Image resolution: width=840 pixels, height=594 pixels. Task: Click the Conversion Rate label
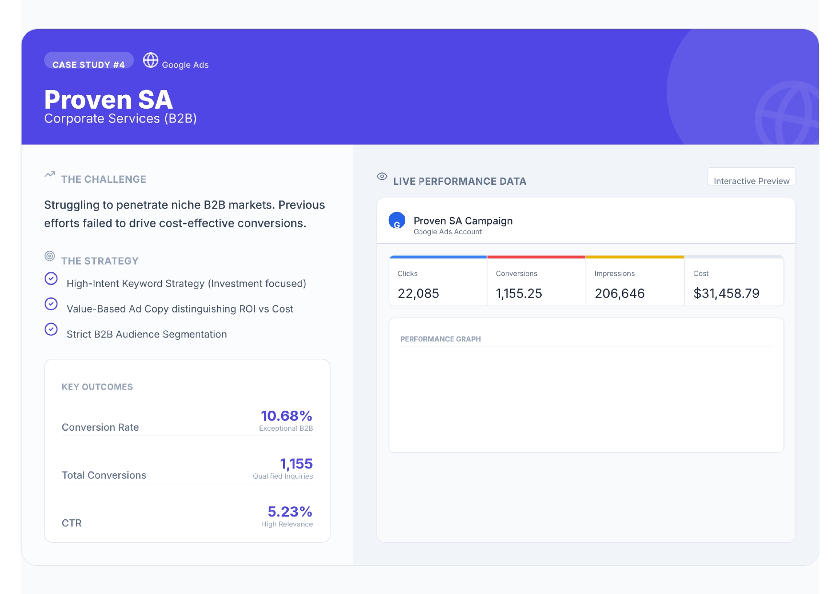(x=101, y=427)
